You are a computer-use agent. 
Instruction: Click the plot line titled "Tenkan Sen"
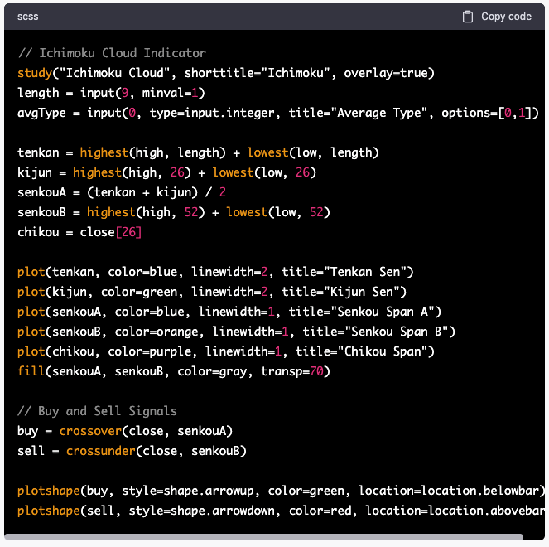(x=215, y=272)
